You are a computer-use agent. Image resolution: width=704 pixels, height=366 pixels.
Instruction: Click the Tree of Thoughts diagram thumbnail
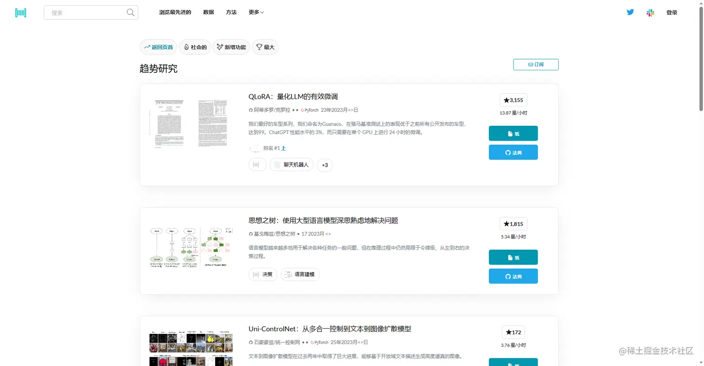point(191,247)
